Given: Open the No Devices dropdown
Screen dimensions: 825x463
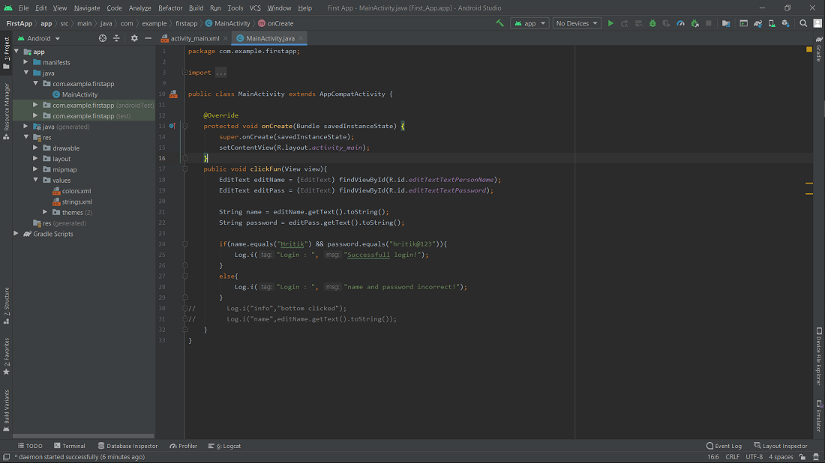Looking at the screenshot, I should (x=577, y=23).
